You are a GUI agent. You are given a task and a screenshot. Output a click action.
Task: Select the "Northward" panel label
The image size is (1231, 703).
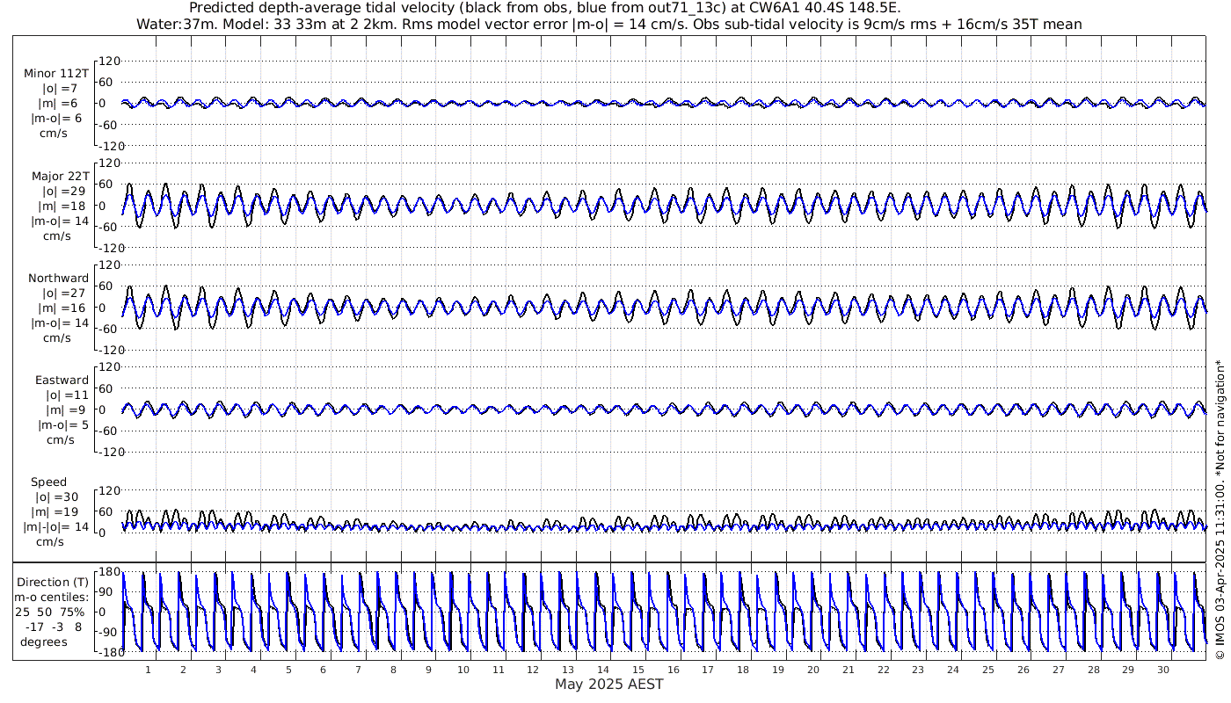tap(58, 278)
